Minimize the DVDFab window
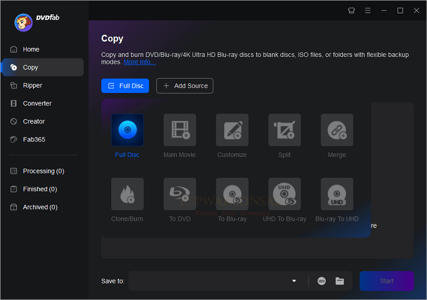The height and width of the screenshot is (300, 427). pyautogui.click(x=384, y=11)
